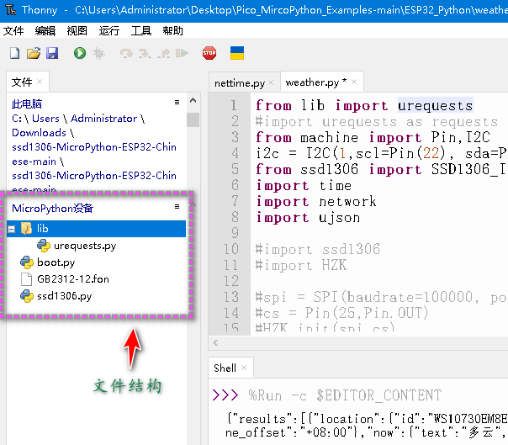
Task: Open the 帮助 menu
Action: 172,31
